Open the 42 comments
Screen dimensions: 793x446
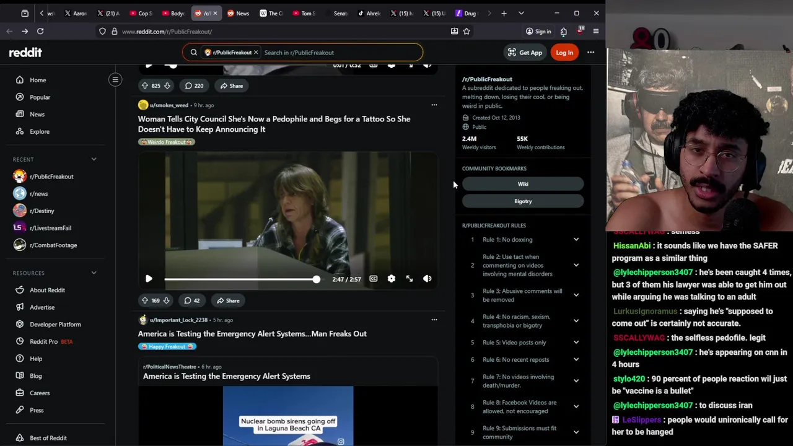point(191,300)
